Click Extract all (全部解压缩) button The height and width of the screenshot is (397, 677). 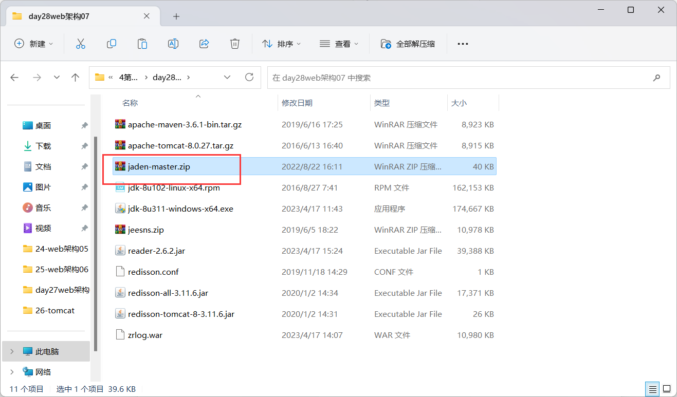coord(408,44)
